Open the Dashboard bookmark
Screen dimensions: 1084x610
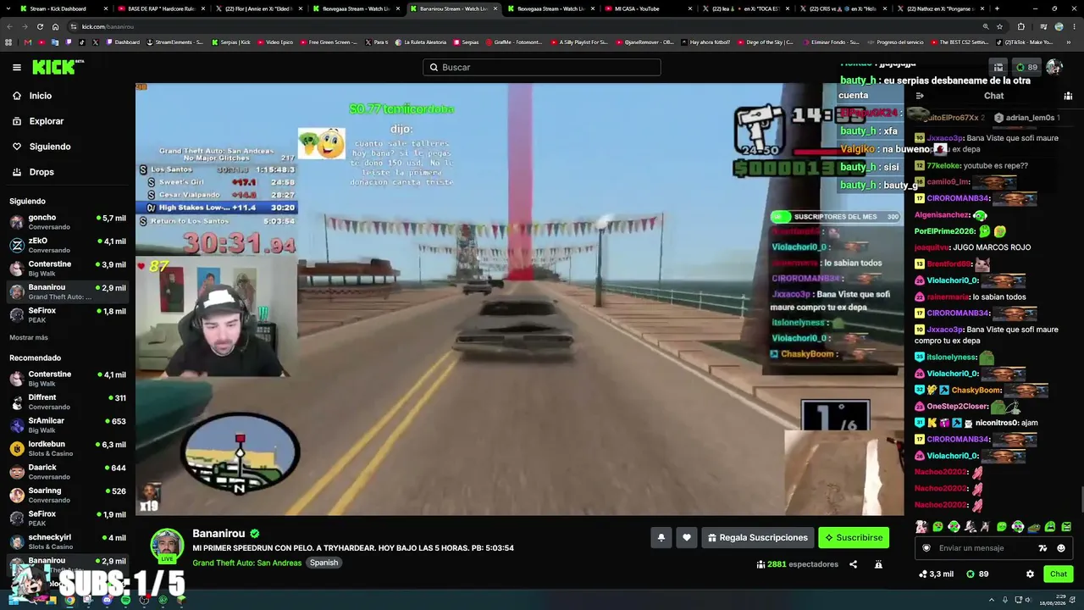click(x=122, y=42)
